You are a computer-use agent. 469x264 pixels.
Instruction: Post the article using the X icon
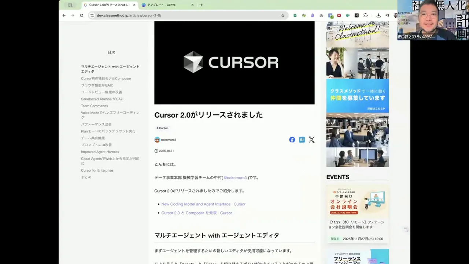(311, 140)
